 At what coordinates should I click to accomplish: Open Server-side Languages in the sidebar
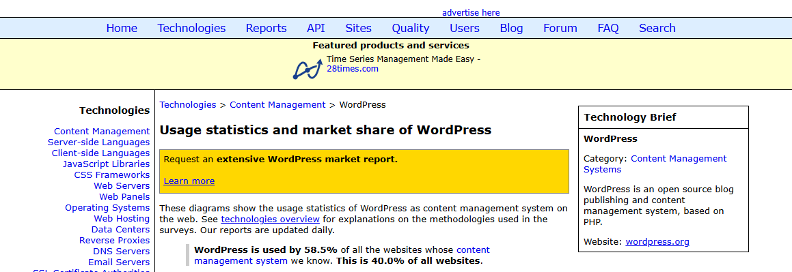tap(98, 142)
